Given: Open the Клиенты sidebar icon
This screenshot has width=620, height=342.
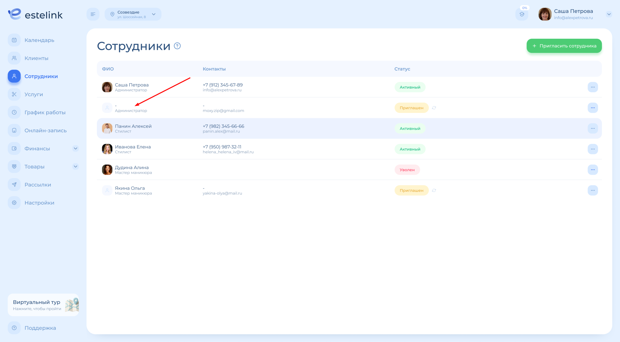Looking at the screenshot, I should [x=14, y=58].
